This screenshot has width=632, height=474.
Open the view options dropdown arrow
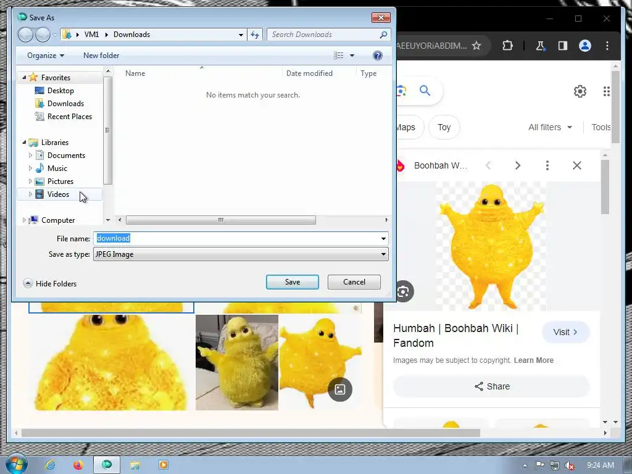[352, 56]
